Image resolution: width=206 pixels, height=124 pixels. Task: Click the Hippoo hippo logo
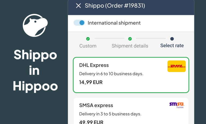[x=35, y=25]
